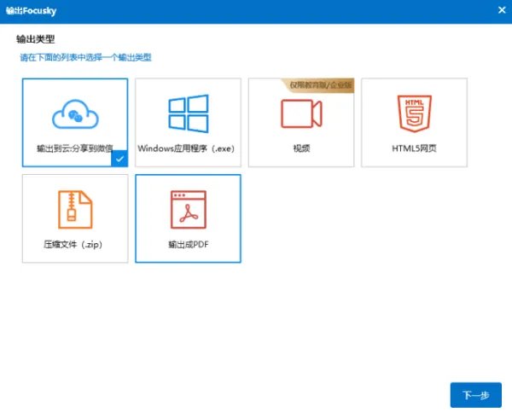This screenshot has height=418, width=512.
Task: Select the Windows logo icon
Action: tap(188, 113)
